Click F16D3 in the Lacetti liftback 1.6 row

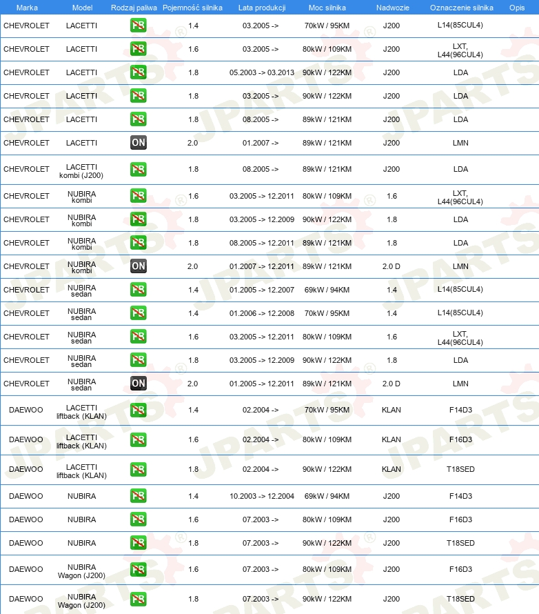(460, 439)
